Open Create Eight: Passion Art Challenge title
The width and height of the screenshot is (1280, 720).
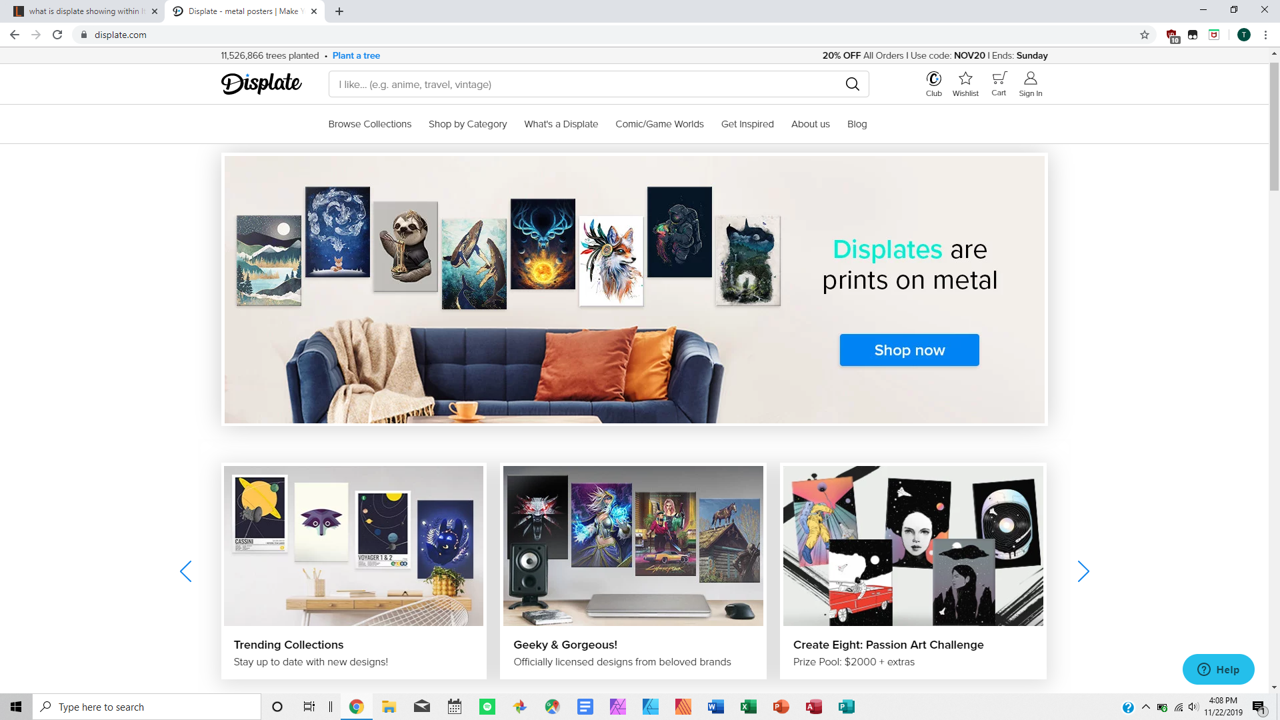click(x=888, y=645)
